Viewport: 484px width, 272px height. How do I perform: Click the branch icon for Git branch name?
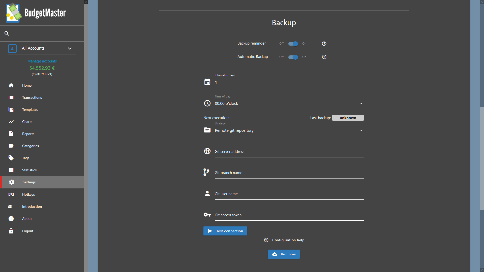(x=206, y=172)
